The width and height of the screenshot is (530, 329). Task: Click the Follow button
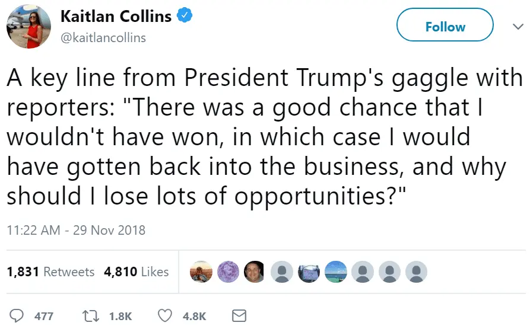point(445,27)
